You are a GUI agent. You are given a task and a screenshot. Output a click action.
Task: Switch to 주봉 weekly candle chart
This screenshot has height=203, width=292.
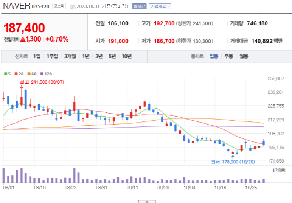pyautogui.click(x=229, y=56)
